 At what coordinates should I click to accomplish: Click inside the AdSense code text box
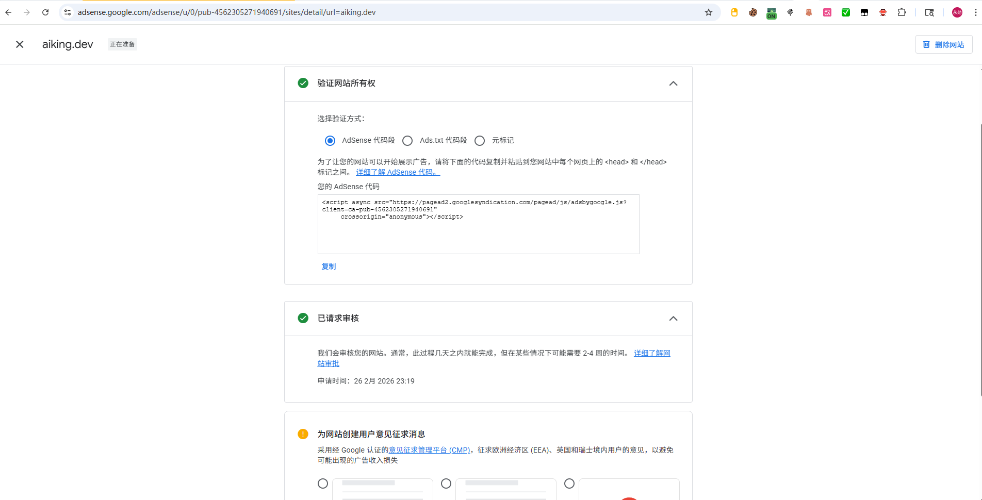[x=478, y=224]
